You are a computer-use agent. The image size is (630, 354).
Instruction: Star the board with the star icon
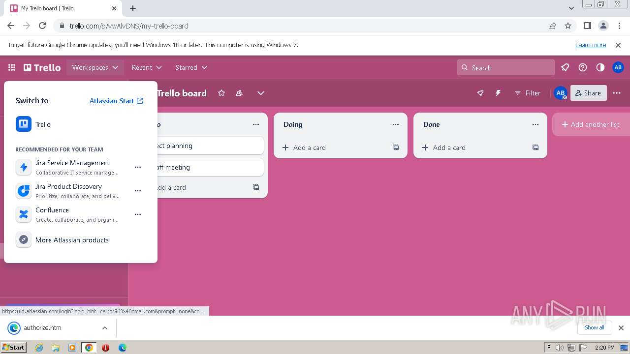pyautogui.click(x=221, y=93)
